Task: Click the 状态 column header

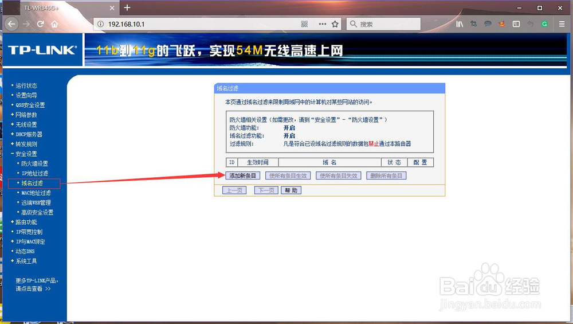Action: [x=394, y=162]
